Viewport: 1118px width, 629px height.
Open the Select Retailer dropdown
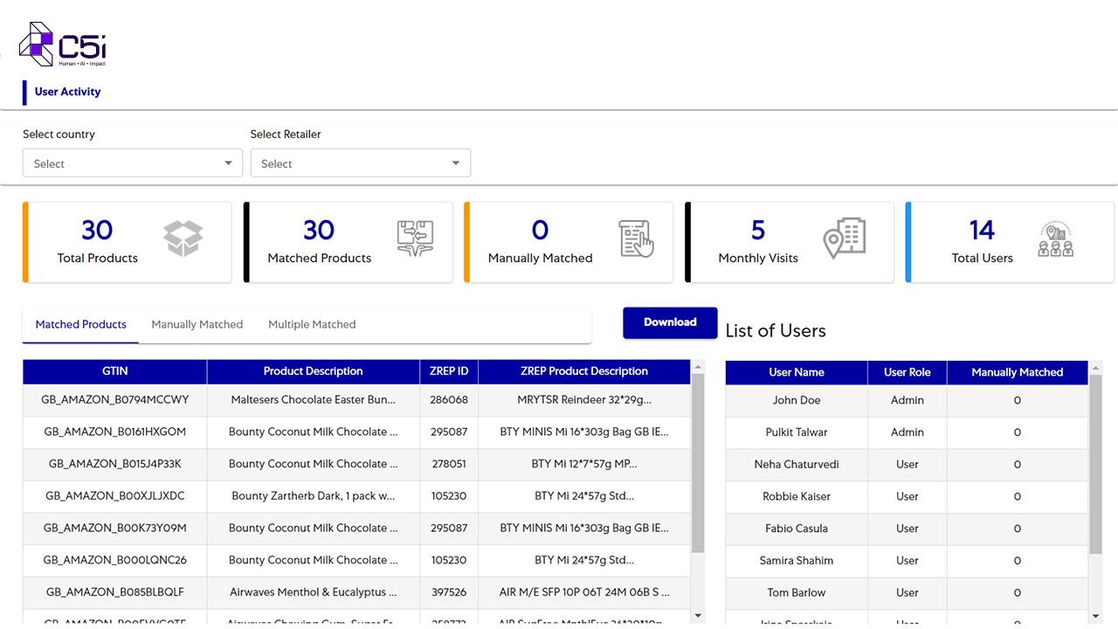point(361,163)
